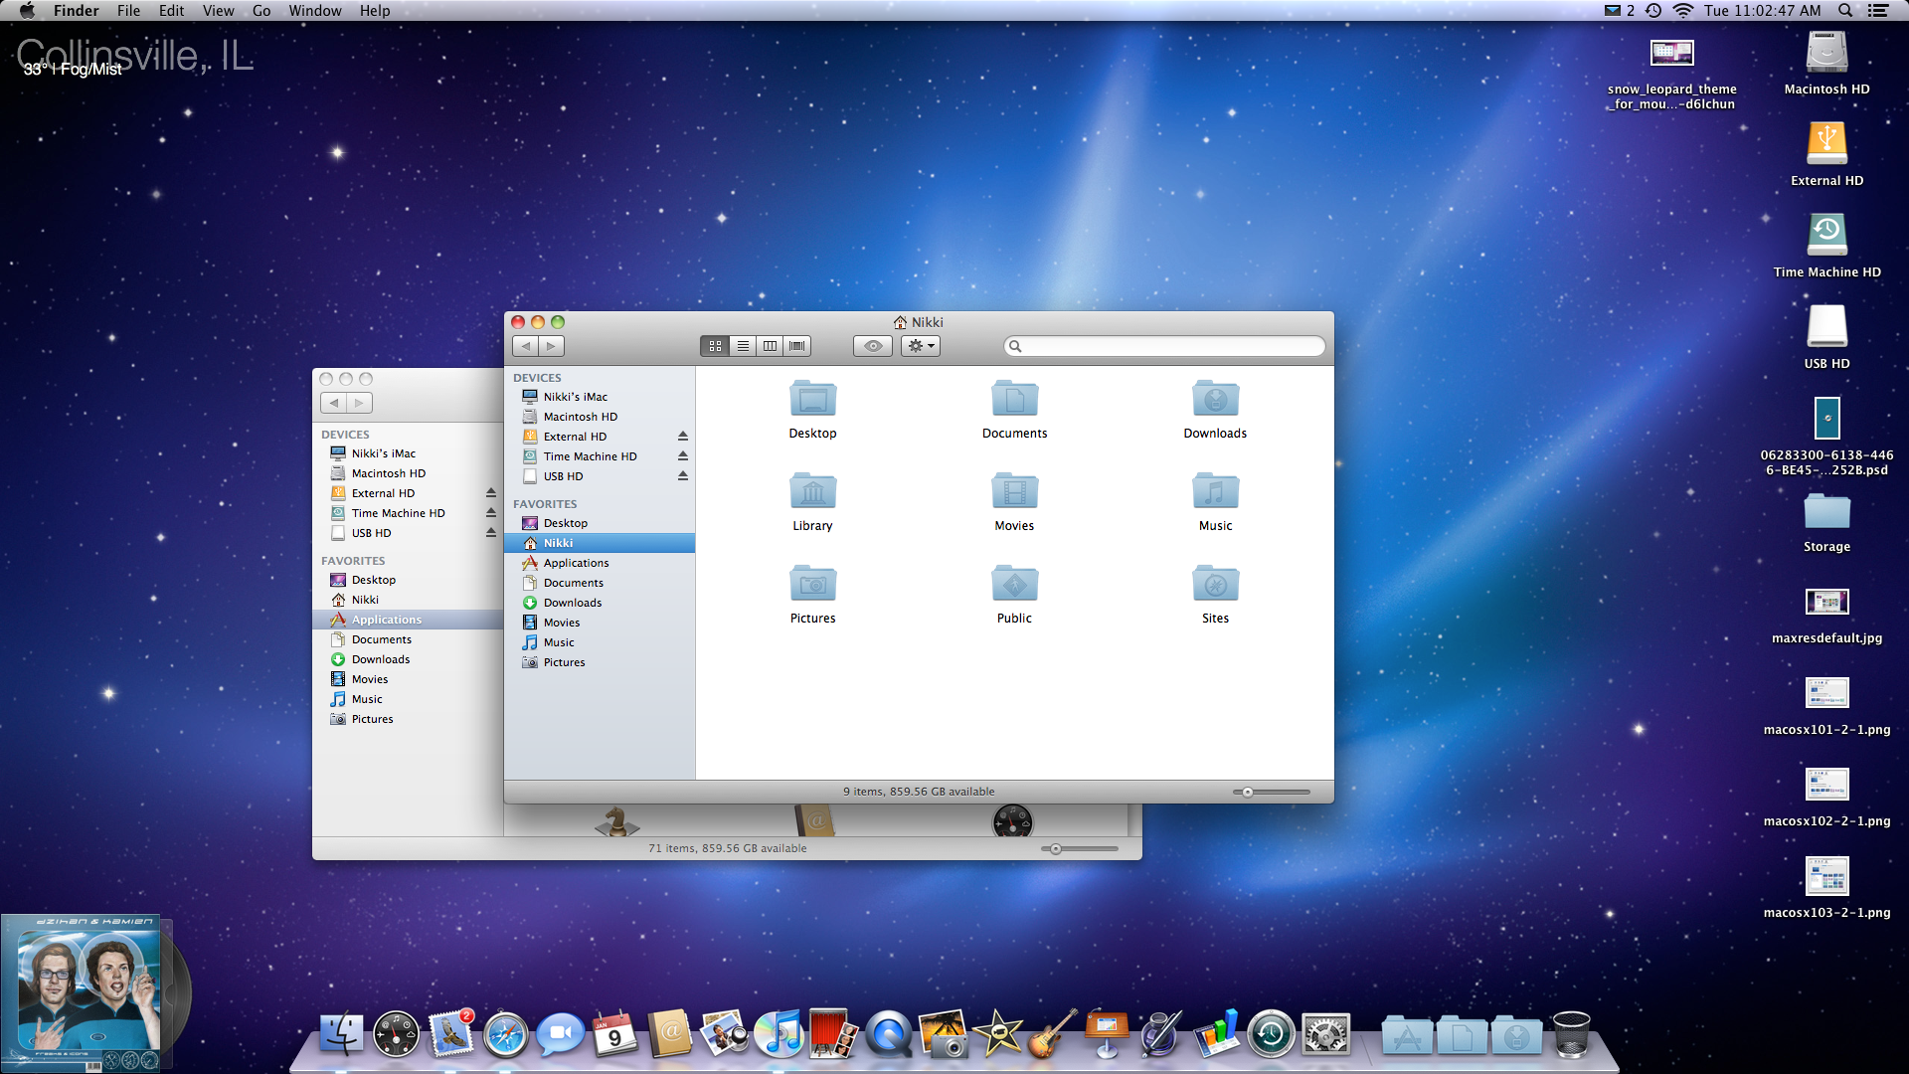Switch Finder to column view
1909x1074 pixels.
tap(770, 346)
